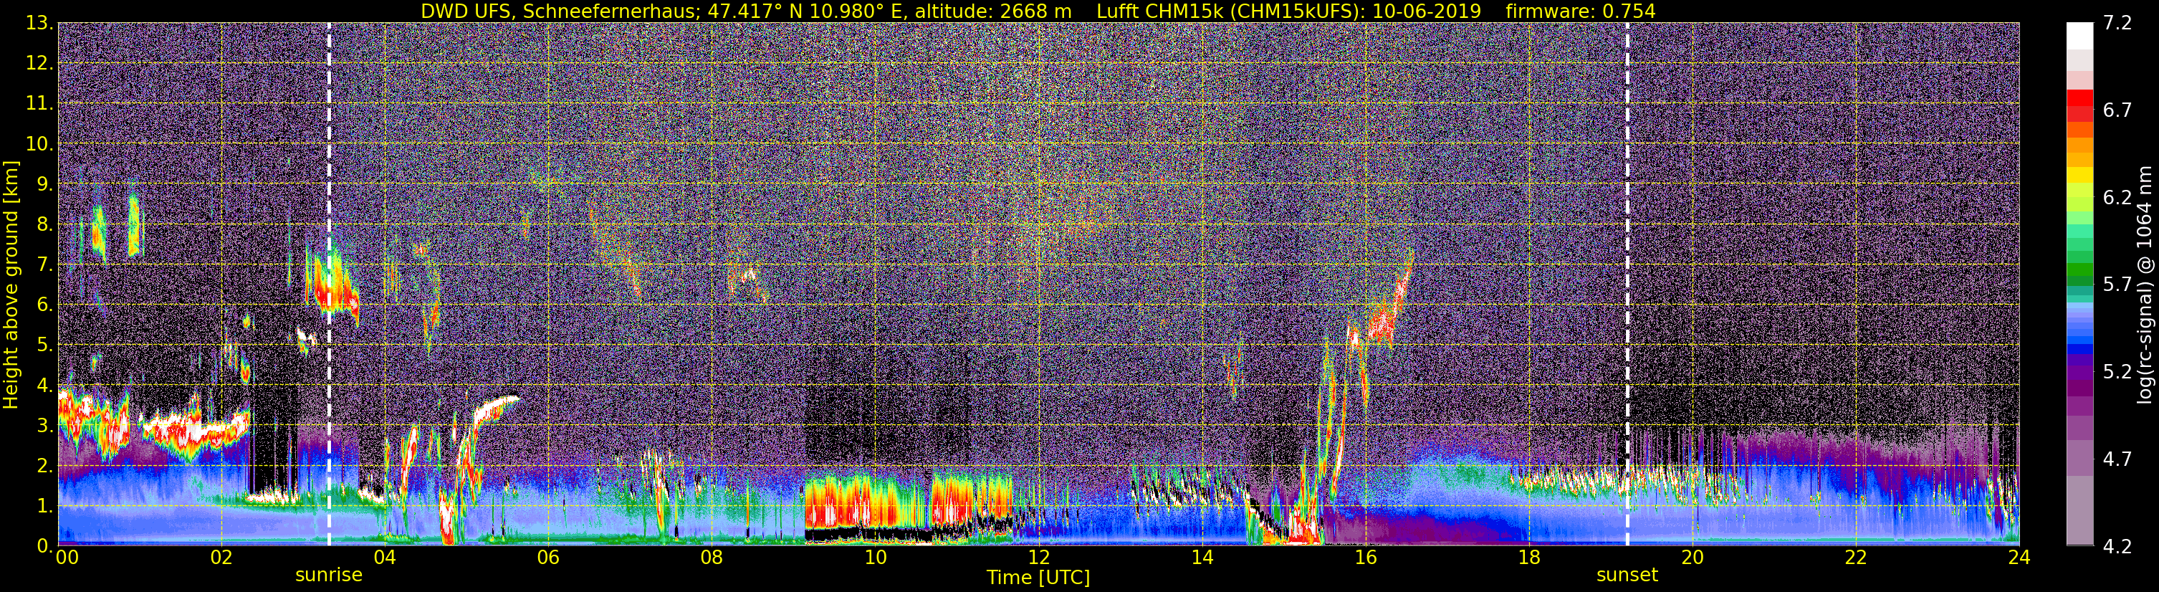
Task: Click the '16' time axis tick
Action: coord(1365,558)
